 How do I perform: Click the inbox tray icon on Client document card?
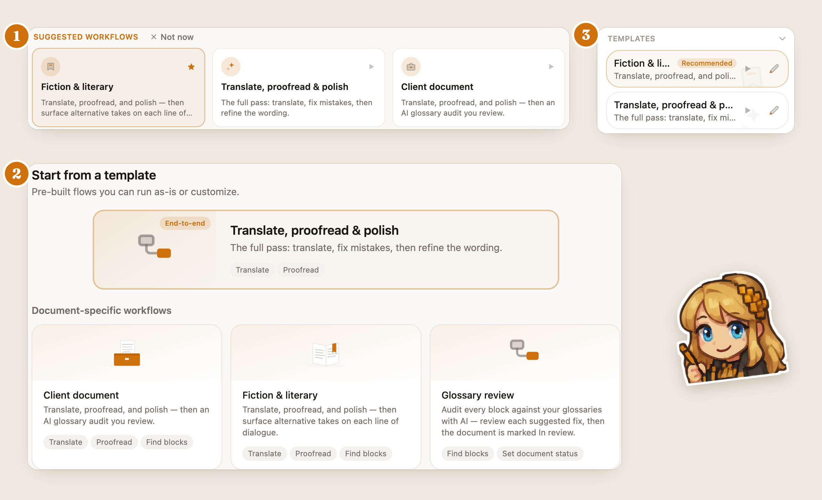127,353
